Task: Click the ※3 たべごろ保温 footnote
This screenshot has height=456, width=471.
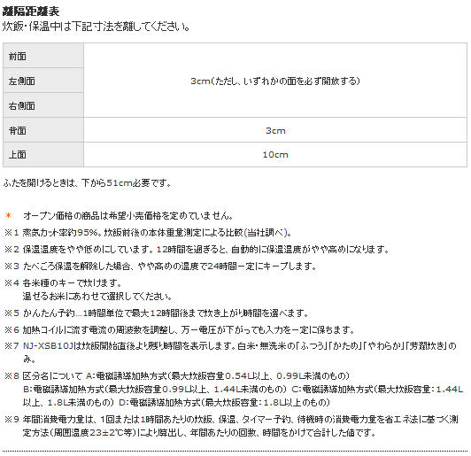Action: [x=161, y=267]
